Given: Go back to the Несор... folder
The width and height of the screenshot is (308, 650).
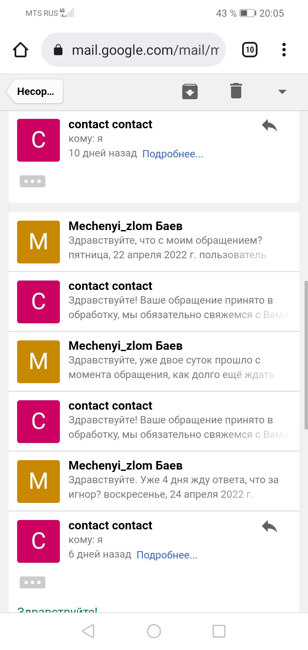Looking at the screenshot, I should (35, 92).
